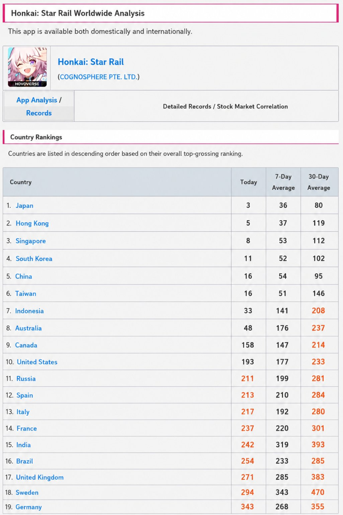Select Hong Kong's 30-day average 119
This screenshot has width=343, height=515.
tap(319, 223)
